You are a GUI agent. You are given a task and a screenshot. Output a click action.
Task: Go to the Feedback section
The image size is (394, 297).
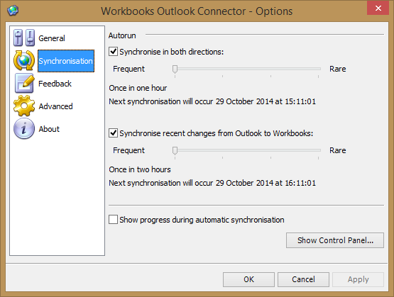[x=55, y=84]
